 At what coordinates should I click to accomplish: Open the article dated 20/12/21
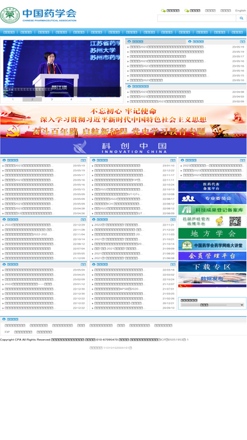click(119, 303)
